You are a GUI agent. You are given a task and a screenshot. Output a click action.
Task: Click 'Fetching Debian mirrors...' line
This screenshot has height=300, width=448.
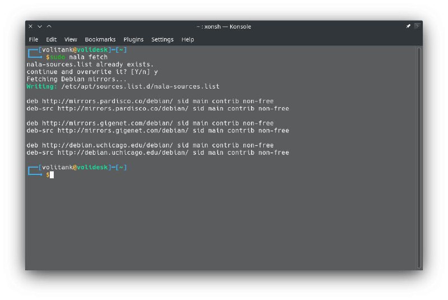coord(76,79)
